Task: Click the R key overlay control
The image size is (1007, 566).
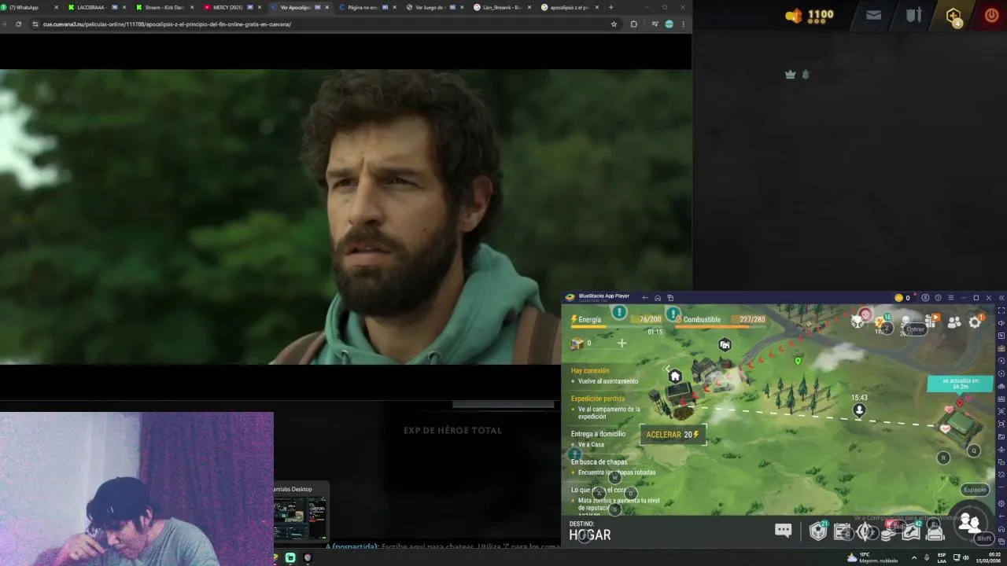Action: [943, 458]
